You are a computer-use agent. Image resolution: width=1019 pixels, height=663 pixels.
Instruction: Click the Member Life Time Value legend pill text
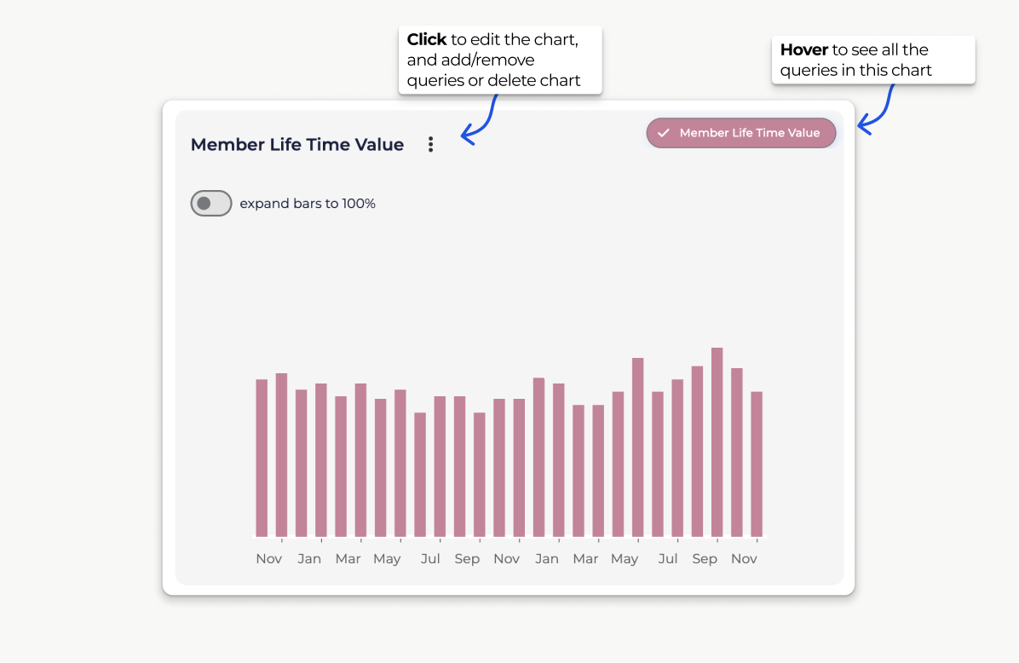749,133
